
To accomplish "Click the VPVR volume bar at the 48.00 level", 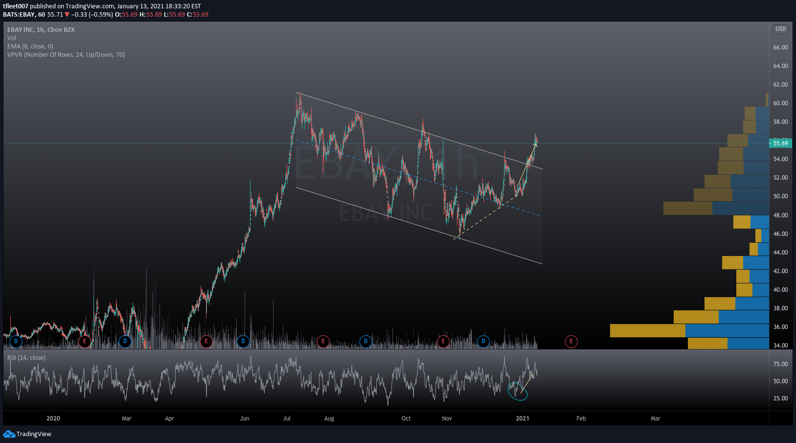I will click(x=716, y=209).
